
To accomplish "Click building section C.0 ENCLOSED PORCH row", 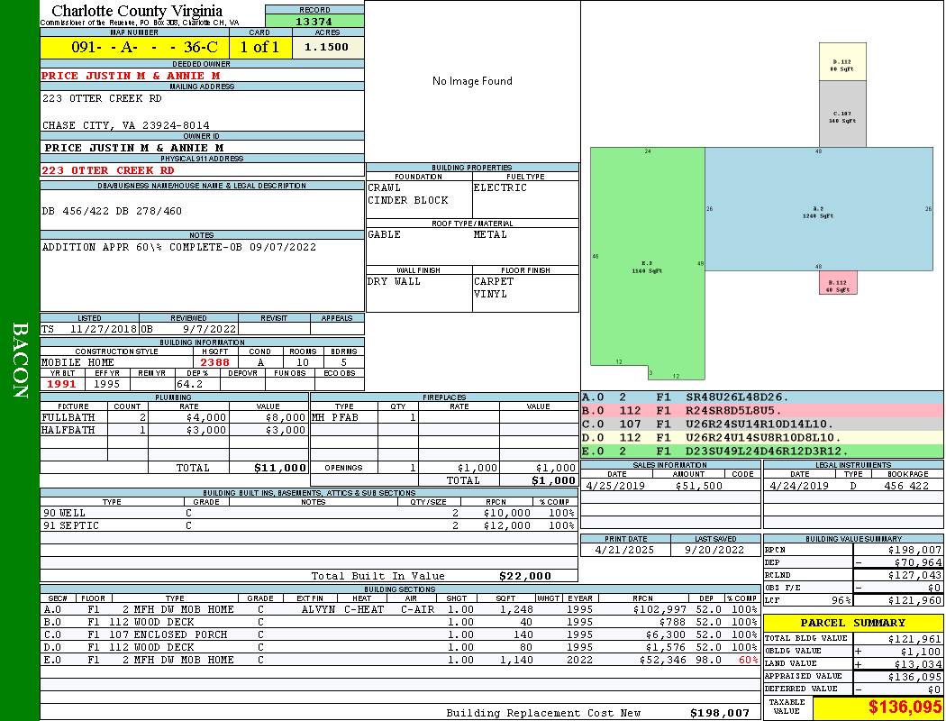I will tap(400, 635).
